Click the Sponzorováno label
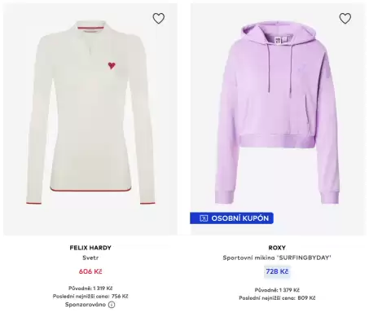This screenshot has height=326, width=369. click(86, 305)
